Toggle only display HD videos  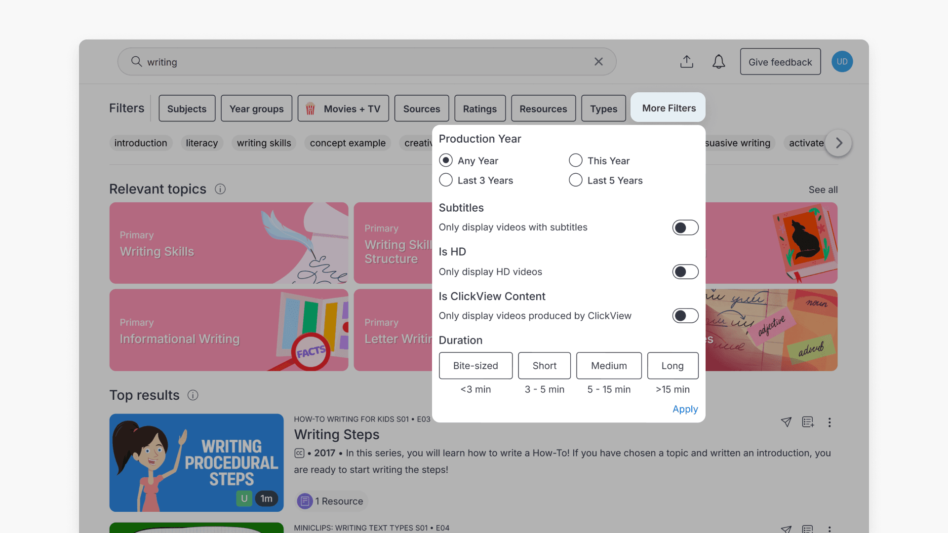click(685, 272)
